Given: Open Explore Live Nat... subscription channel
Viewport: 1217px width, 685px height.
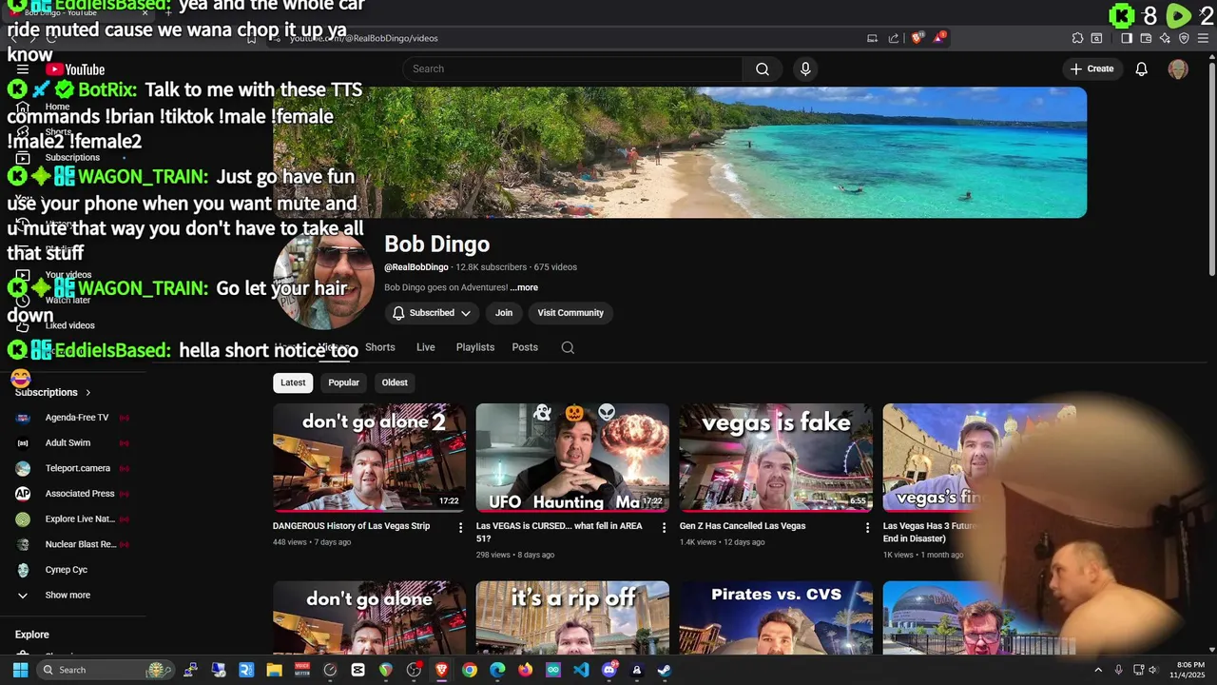Looking at the screenshot, I should (74, 519).
